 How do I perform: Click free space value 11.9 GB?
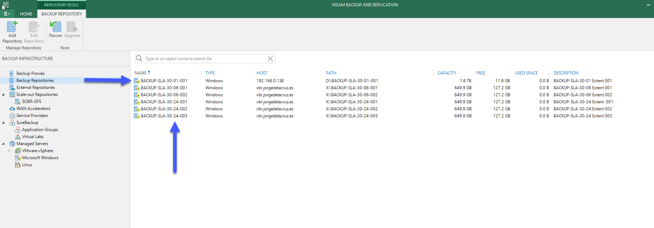(503, 81)
